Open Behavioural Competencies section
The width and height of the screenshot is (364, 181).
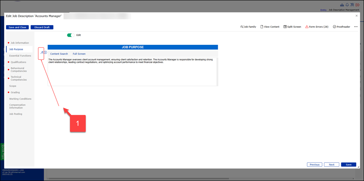[x=19, y=69]
